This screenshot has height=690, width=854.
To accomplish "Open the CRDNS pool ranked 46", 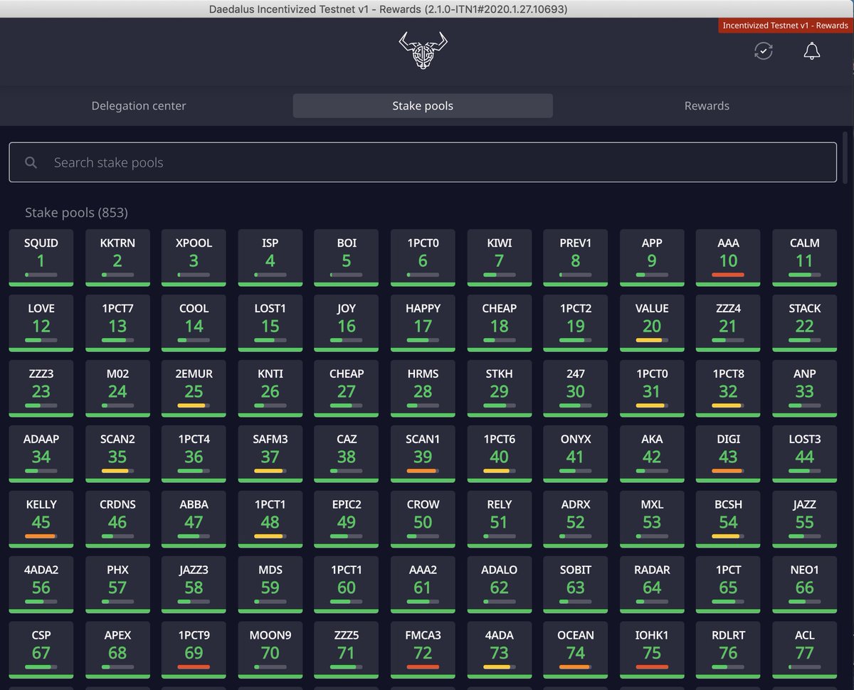I will [117, 519].
